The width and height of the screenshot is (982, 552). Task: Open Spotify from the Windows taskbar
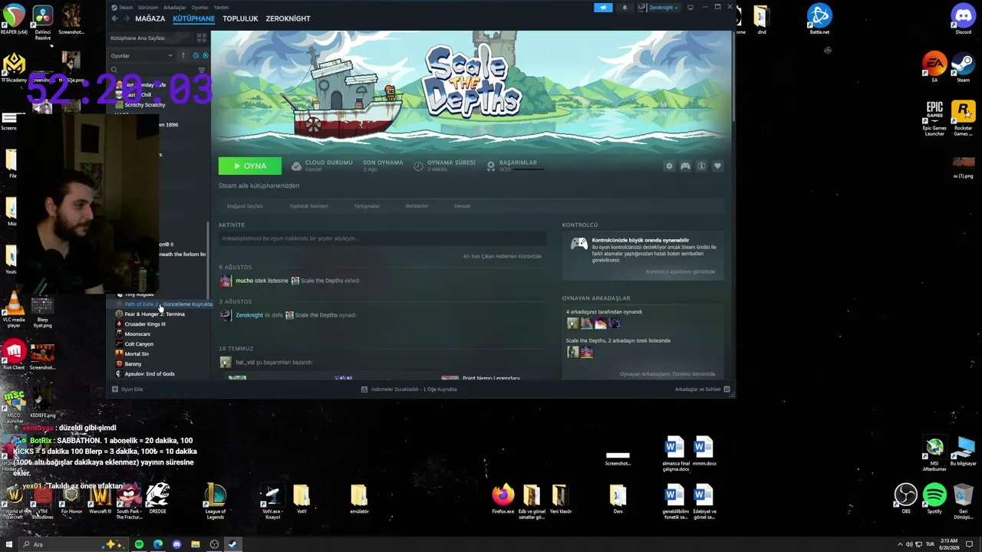click(139, 544)
